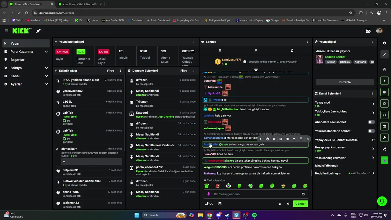
Task: Click the Windows Start button
Action: click(137, 215)
